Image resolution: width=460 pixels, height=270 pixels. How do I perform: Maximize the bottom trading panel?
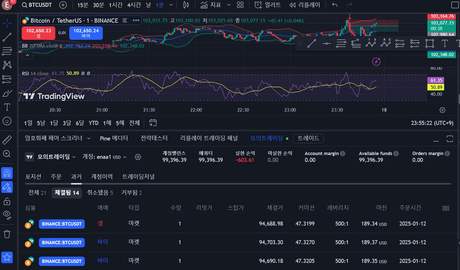tap(450, 139)
